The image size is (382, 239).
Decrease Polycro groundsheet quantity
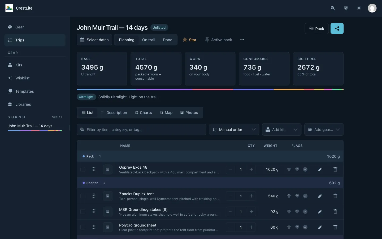(x=230, y=227)
